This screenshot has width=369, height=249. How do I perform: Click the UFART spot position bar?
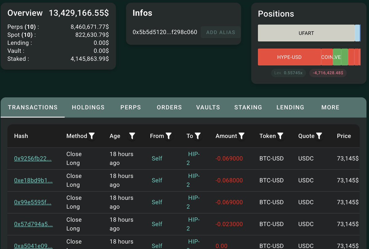(306, 33)
